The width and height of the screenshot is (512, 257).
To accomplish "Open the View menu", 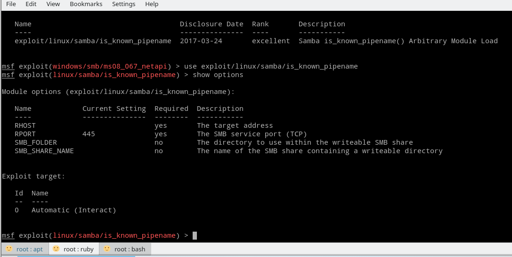I will [53, 4].
